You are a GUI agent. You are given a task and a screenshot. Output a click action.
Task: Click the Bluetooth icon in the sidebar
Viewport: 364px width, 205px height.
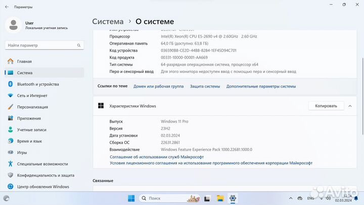coord(11,84)
